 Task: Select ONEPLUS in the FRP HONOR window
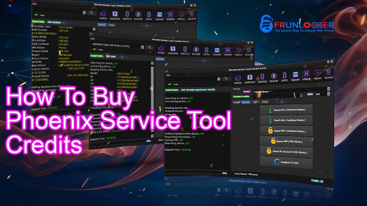[x=127, y=15]
